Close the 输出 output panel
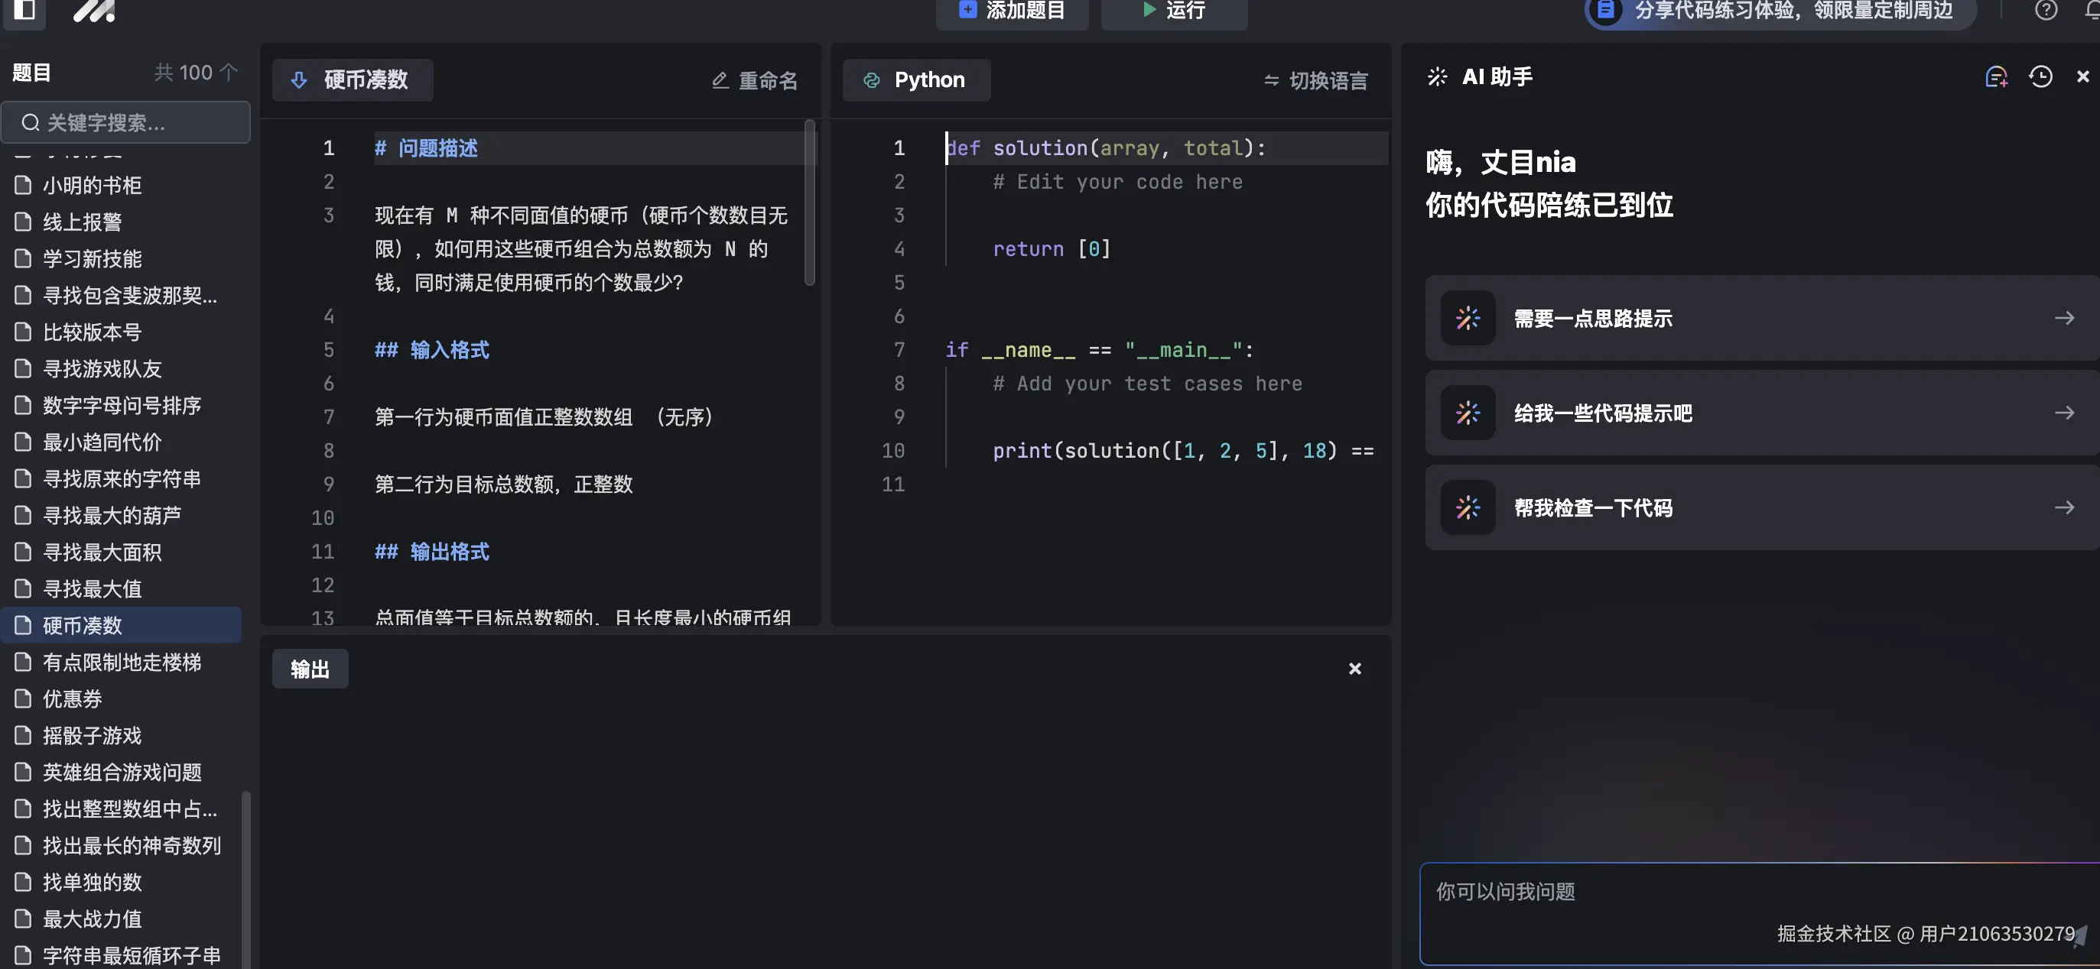 tap(1355, 668)
